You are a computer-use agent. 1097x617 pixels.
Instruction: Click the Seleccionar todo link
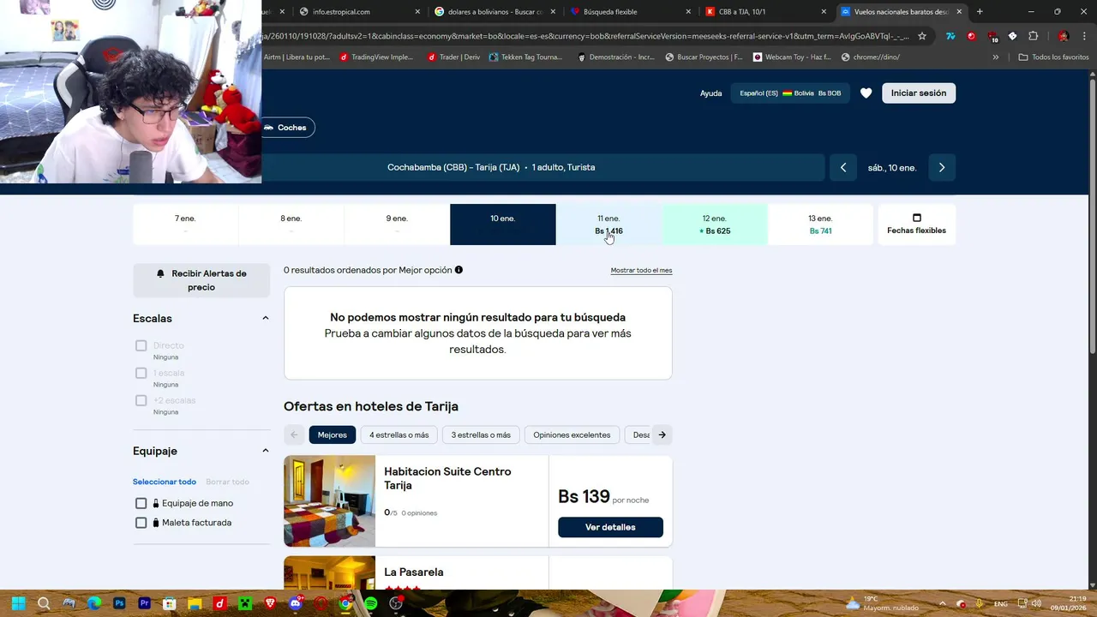[165, 482]
